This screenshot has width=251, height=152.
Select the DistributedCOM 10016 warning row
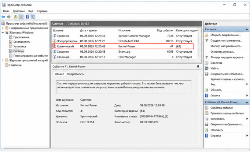pyautogui.click(x=125, y=41)
